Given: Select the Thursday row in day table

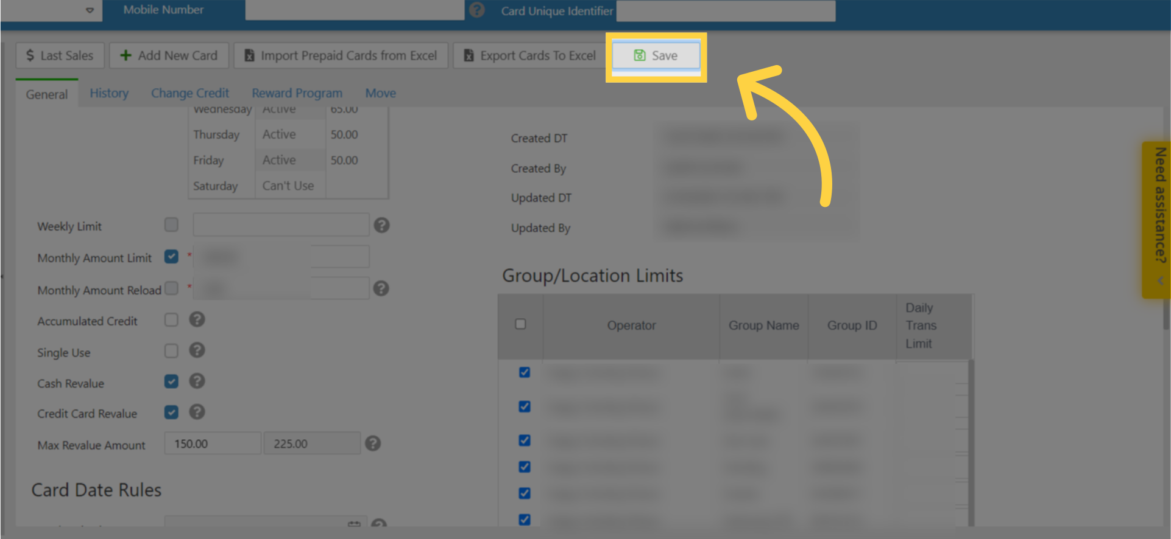Looking at the screenshot, I should click(288, 134).
